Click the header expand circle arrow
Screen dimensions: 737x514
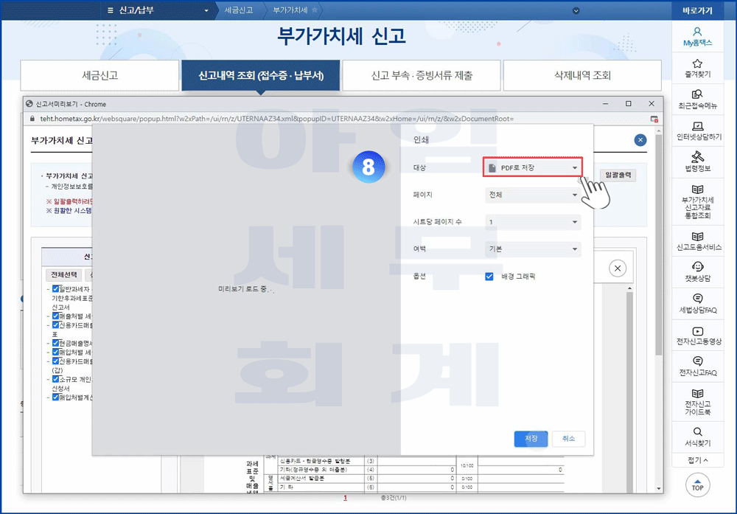(x=576, y=10)
